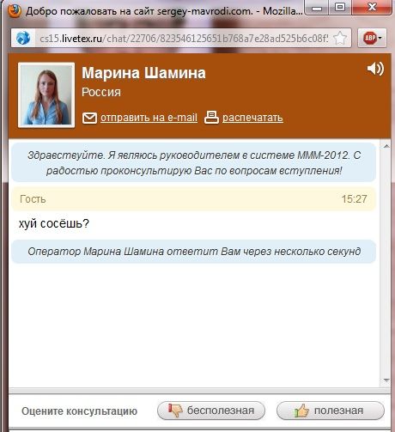395x432 pixels.
Task: Click the chat scrollbar up arrow
Action: pos(386,146)
